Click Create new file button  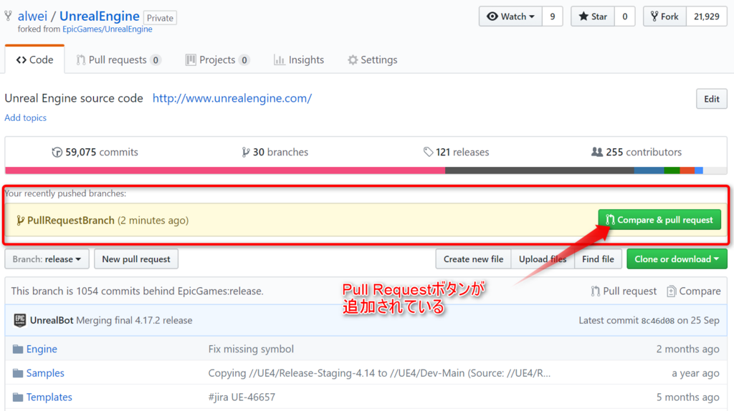point(473,259)
